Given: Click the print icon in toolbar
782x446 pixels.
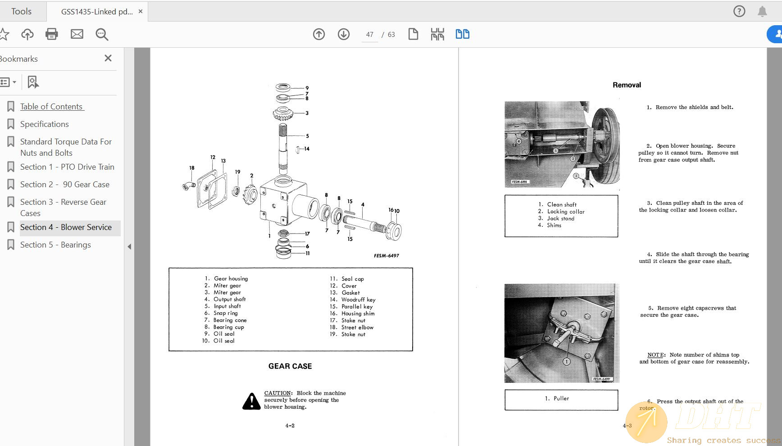Looking at the screenshot, I should coord(52,34).
